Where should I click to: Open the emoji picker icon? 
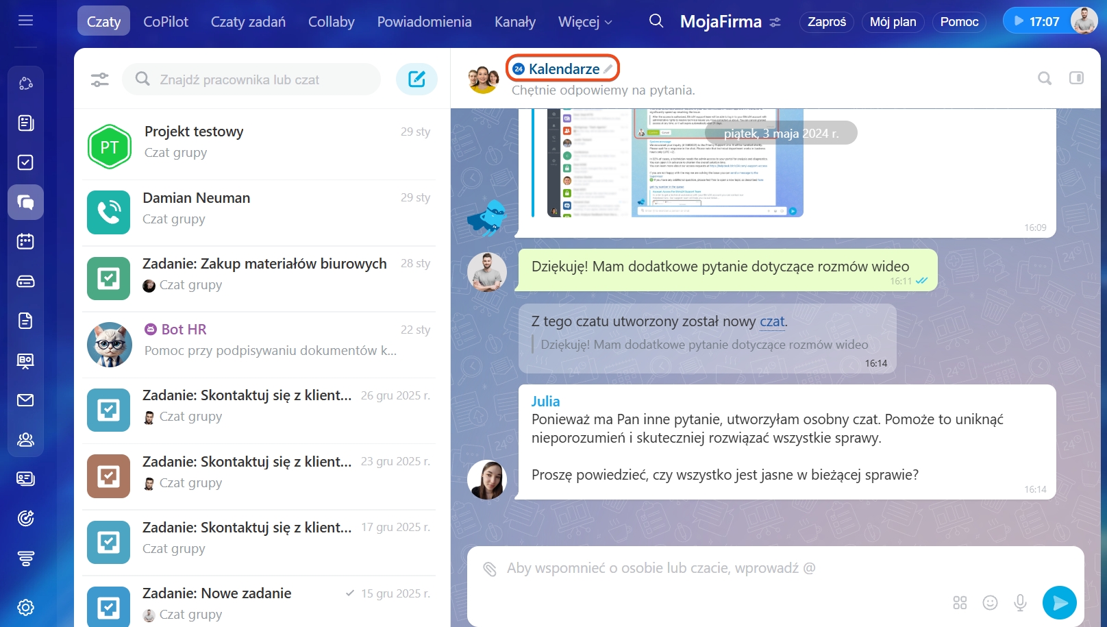pos(990,602)
